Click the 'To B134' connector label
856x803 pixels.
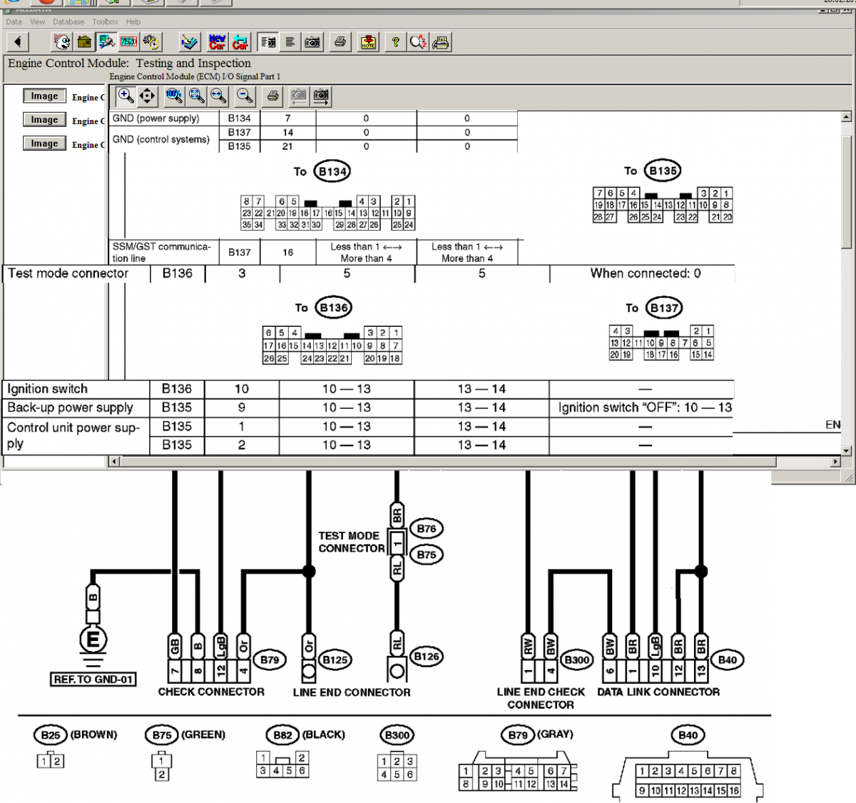[321, 171]
